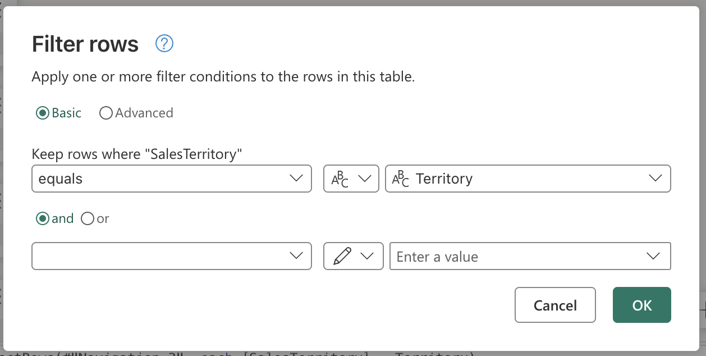Image resolution: width=706 pixels, height=356 pixels.
Task: Open the empty second operator dropdown
Action: [171, 256]
